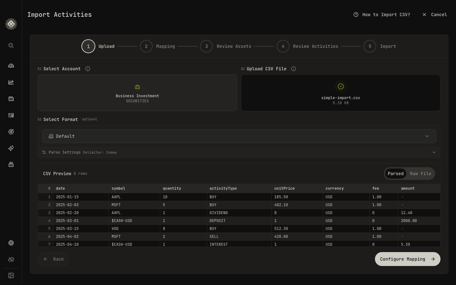The image size is (456, 285).
Task: Click date cell 2025-03-15
Action: [x=81, y=229]
